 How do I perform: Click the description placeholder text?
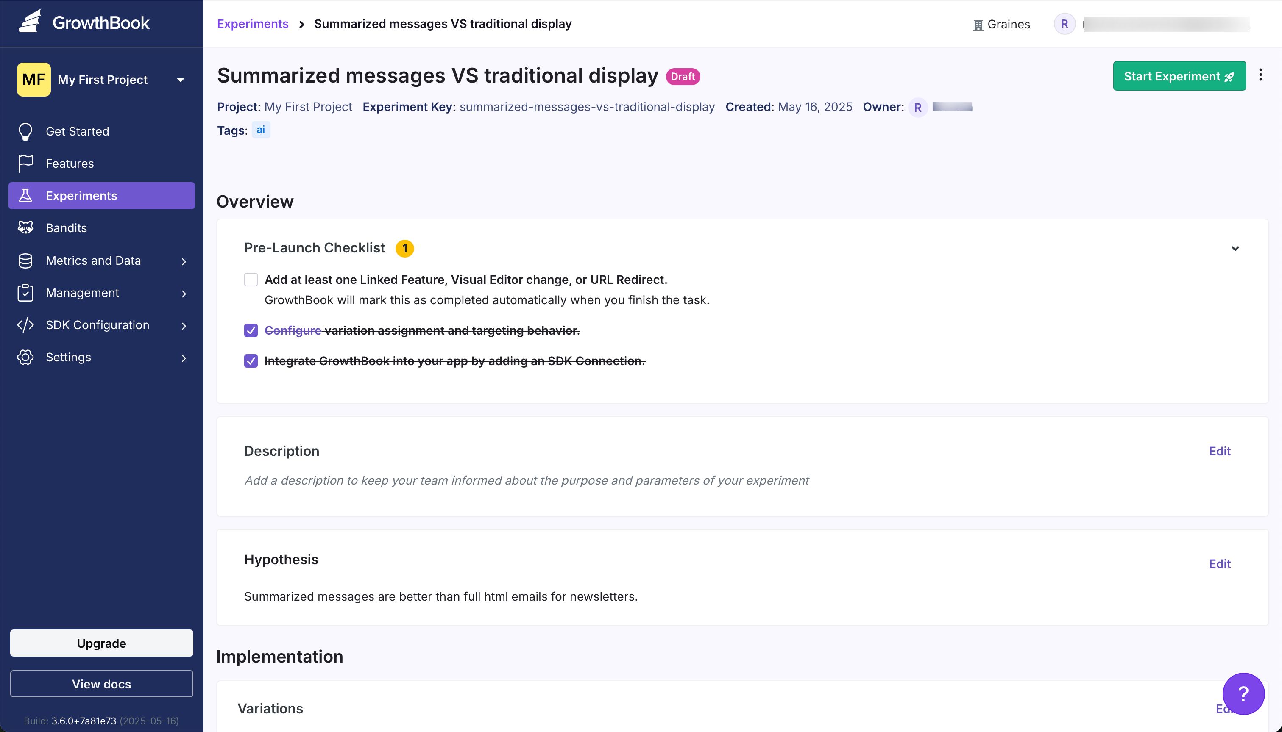pos(526,480)
